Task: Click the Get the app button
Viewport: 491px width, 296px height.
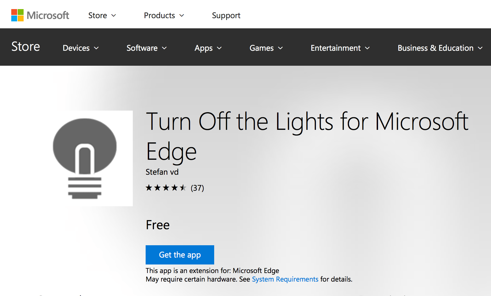Action: [180, 255]
